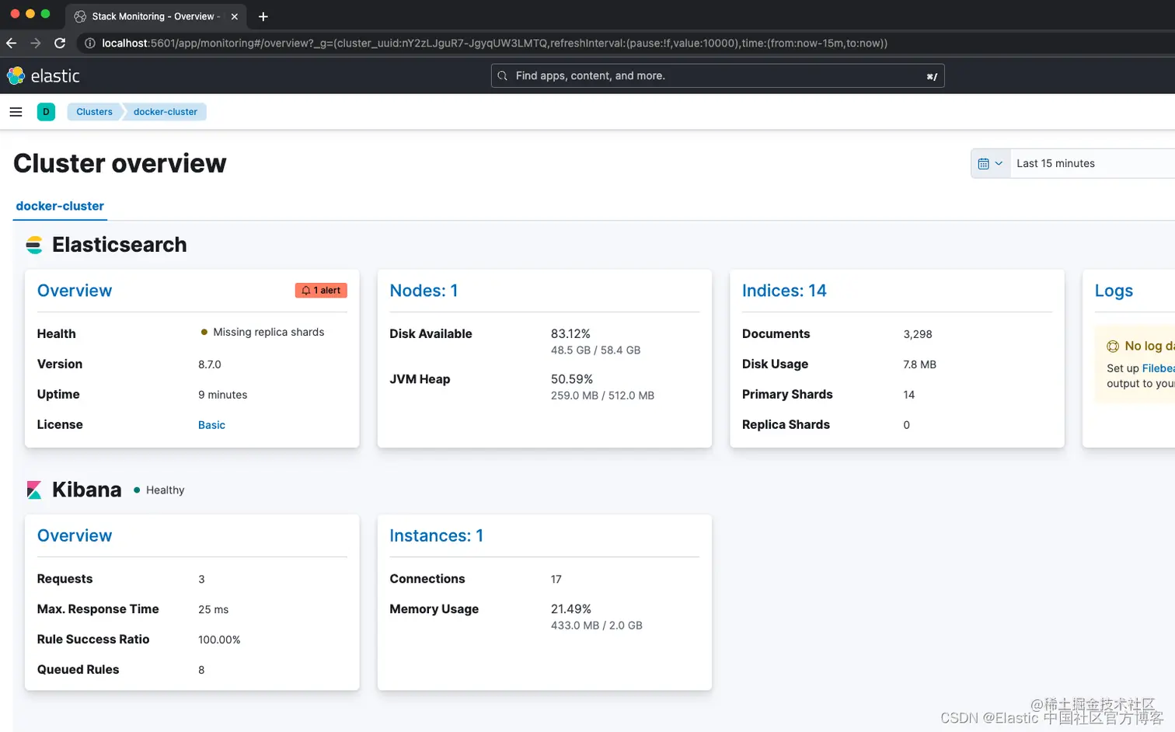The width and height of the screenshot is (1175, 732).
Task: Click the 48.5 GB / 58.4 GB disk text
Action: click(x=595, y=350)
